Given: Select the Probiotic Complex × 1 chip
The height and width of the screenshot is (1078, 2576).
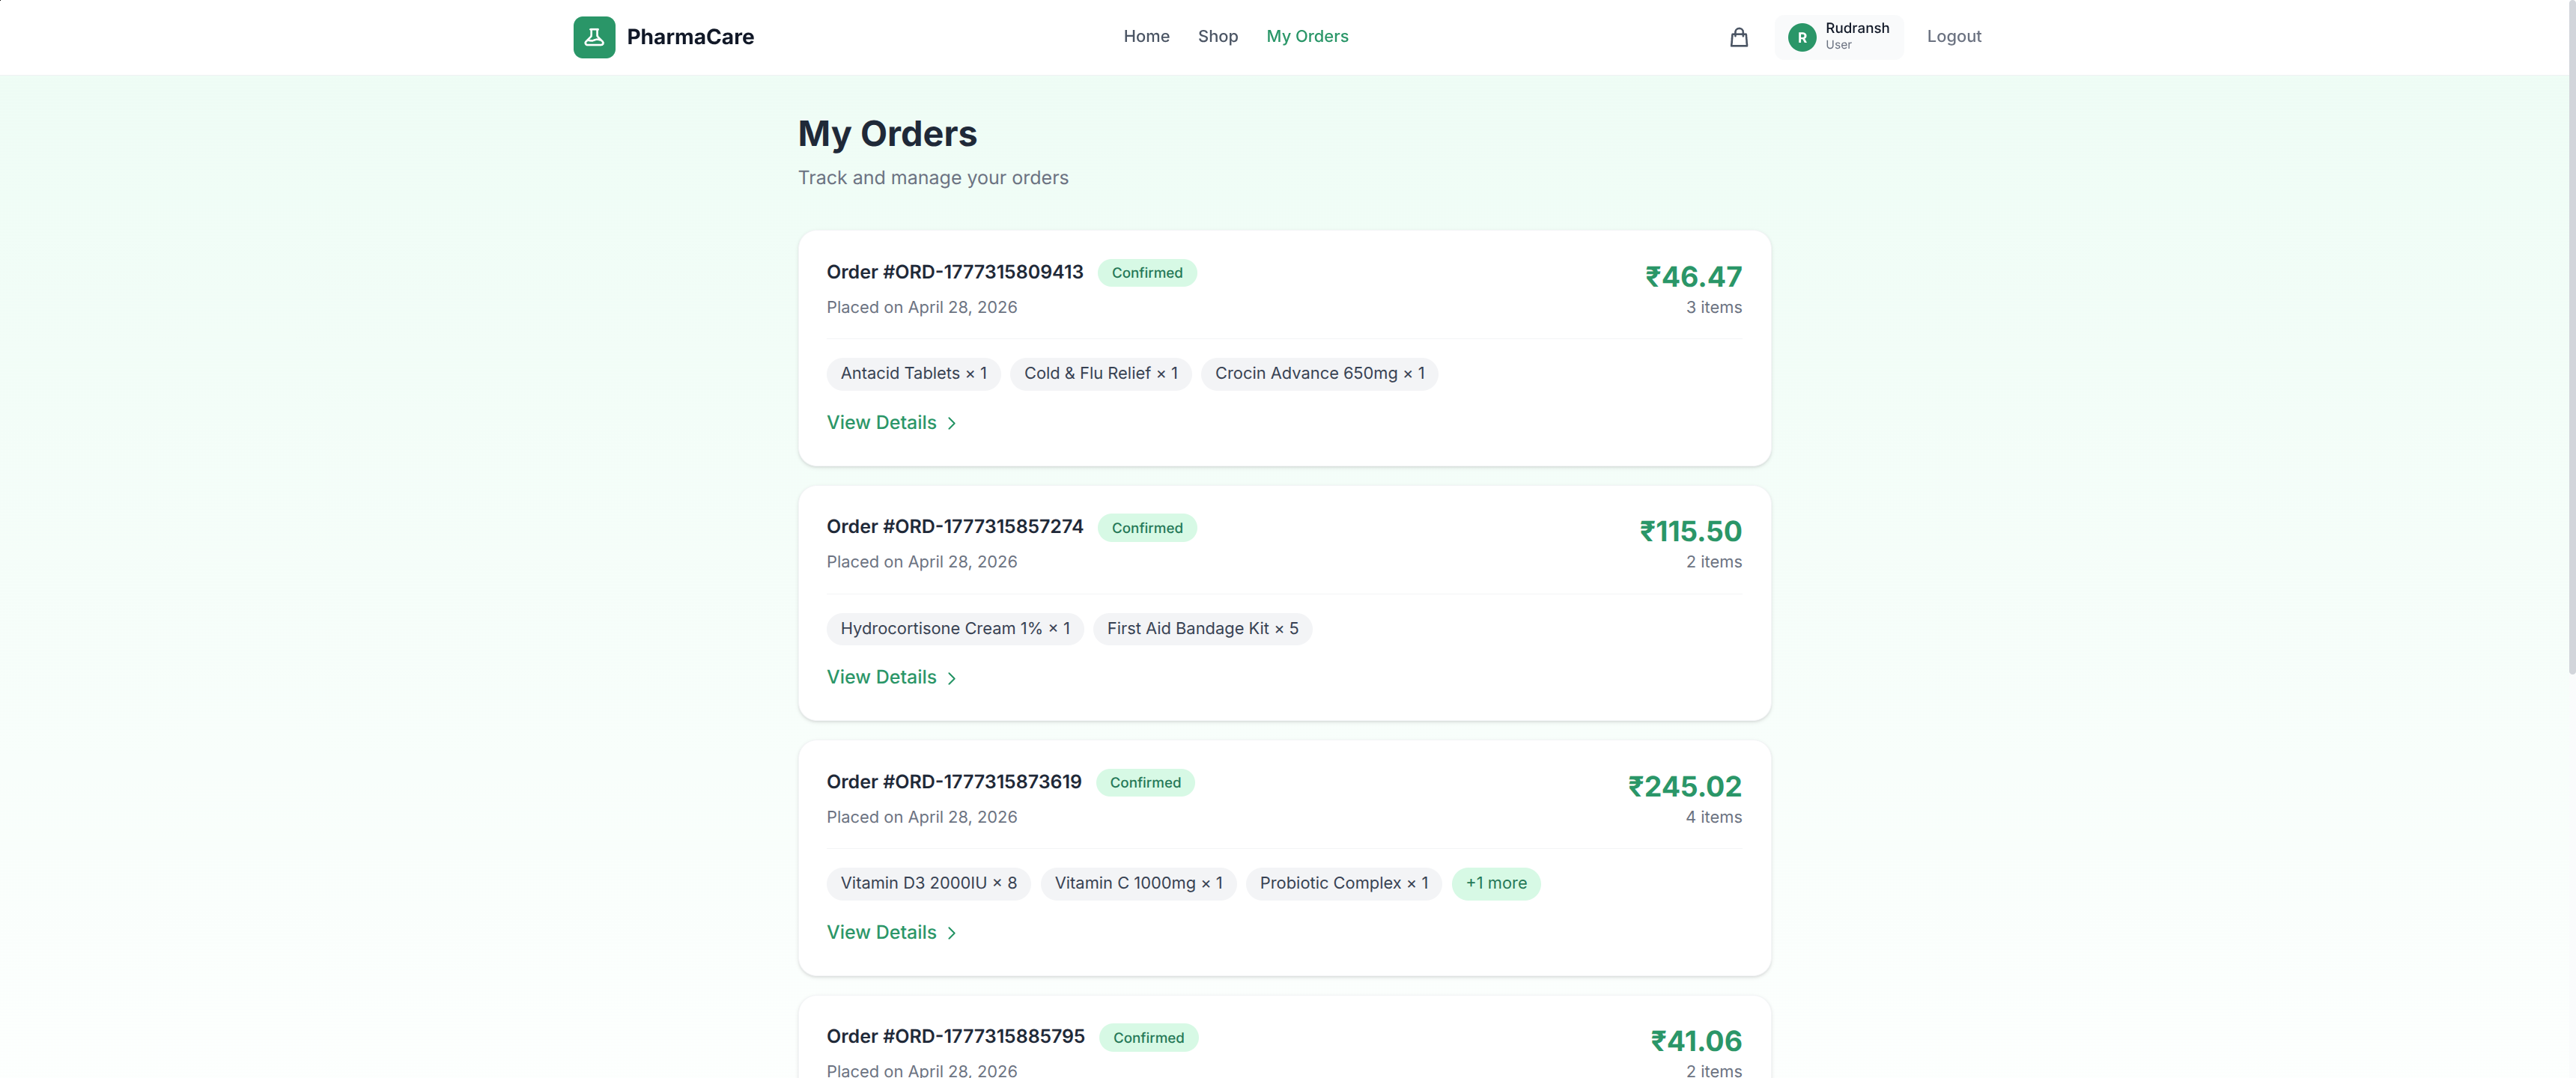Looking at the screenshot, I should tap(1343, 884).
